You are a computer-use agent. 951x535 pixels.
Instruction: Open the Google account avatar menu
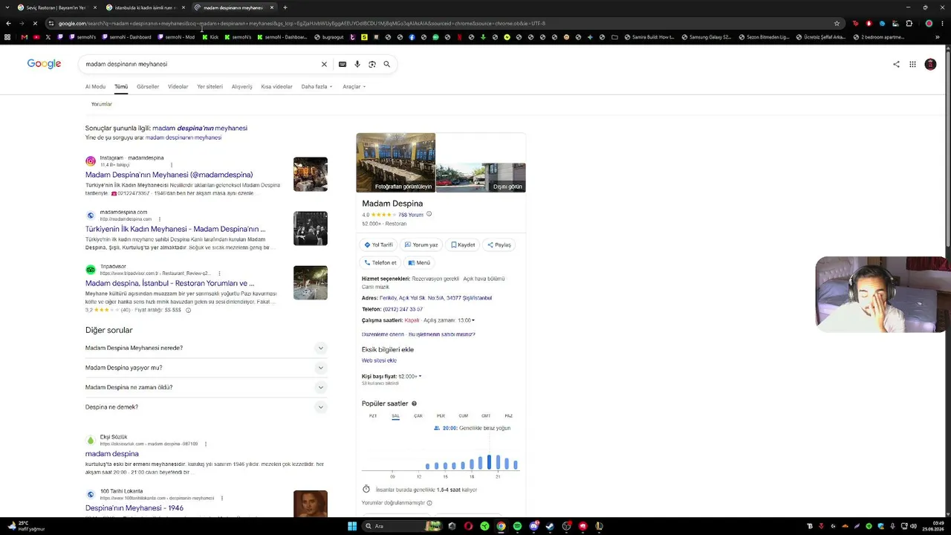coord(930,64)
